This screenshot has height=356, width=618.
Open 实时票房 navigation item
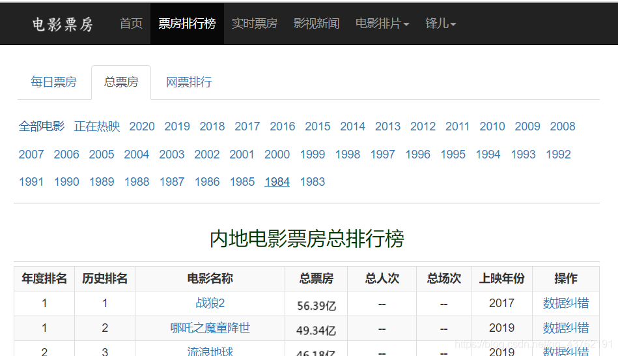tap(255, 23)
